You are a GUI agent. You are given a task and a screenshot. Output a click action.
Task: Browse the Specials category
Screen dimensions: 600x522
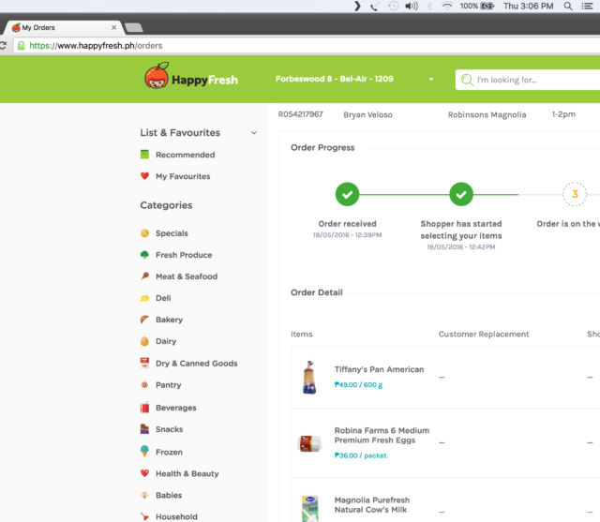coord(172,233)
